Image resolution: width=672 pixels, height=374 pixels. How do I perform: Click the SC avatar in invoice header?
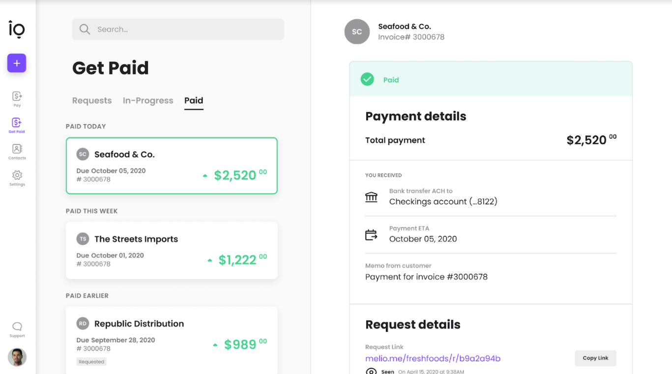tap(357, 32)
